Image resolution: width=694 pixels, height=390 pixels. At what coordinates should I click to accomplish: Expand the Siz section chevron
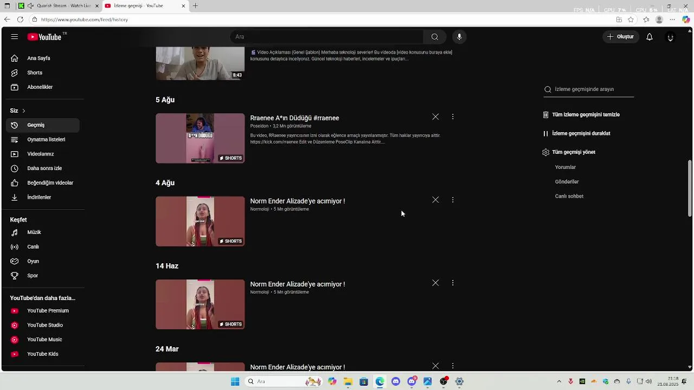pyautogui.click(x=23, y=110)
